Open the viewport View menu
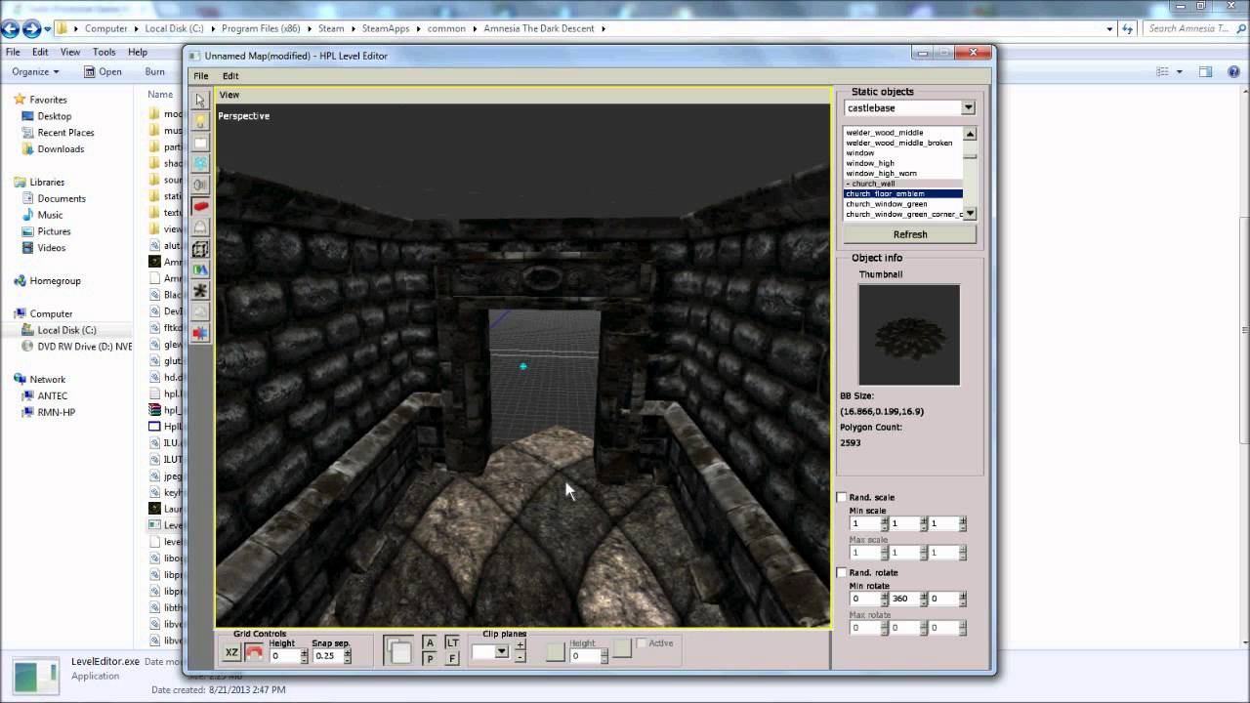 (x=229, y=95)
